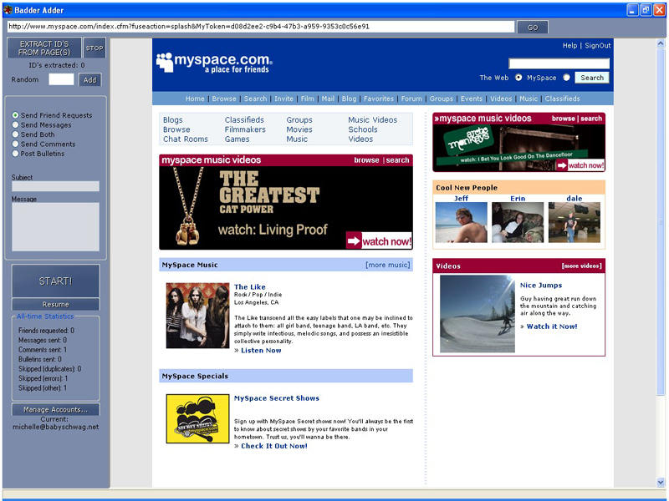Select Send Messages radio button

tap(15, 124)
